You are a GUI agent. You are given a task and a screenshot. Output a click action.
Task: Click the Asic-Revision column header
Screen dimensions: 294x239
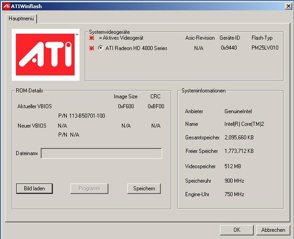[x=200, y=38]
